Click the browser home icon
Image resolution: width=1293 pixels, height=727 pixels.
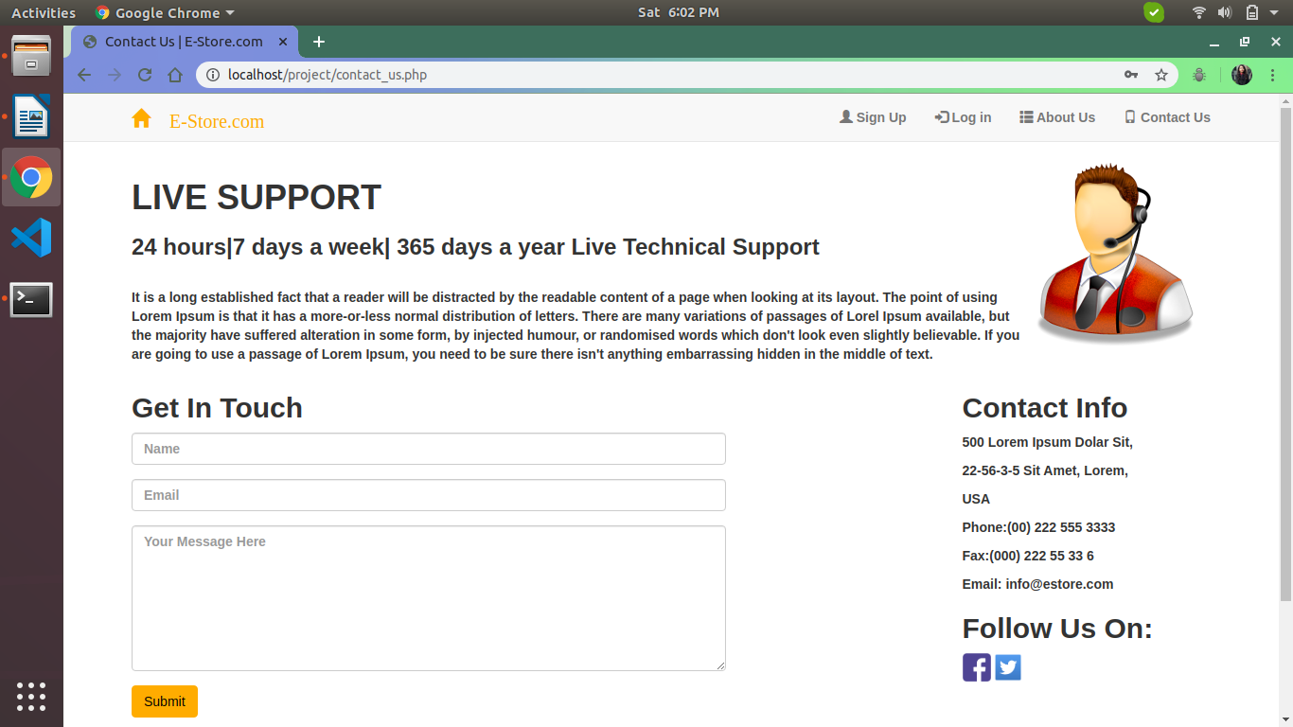[175, 75]
